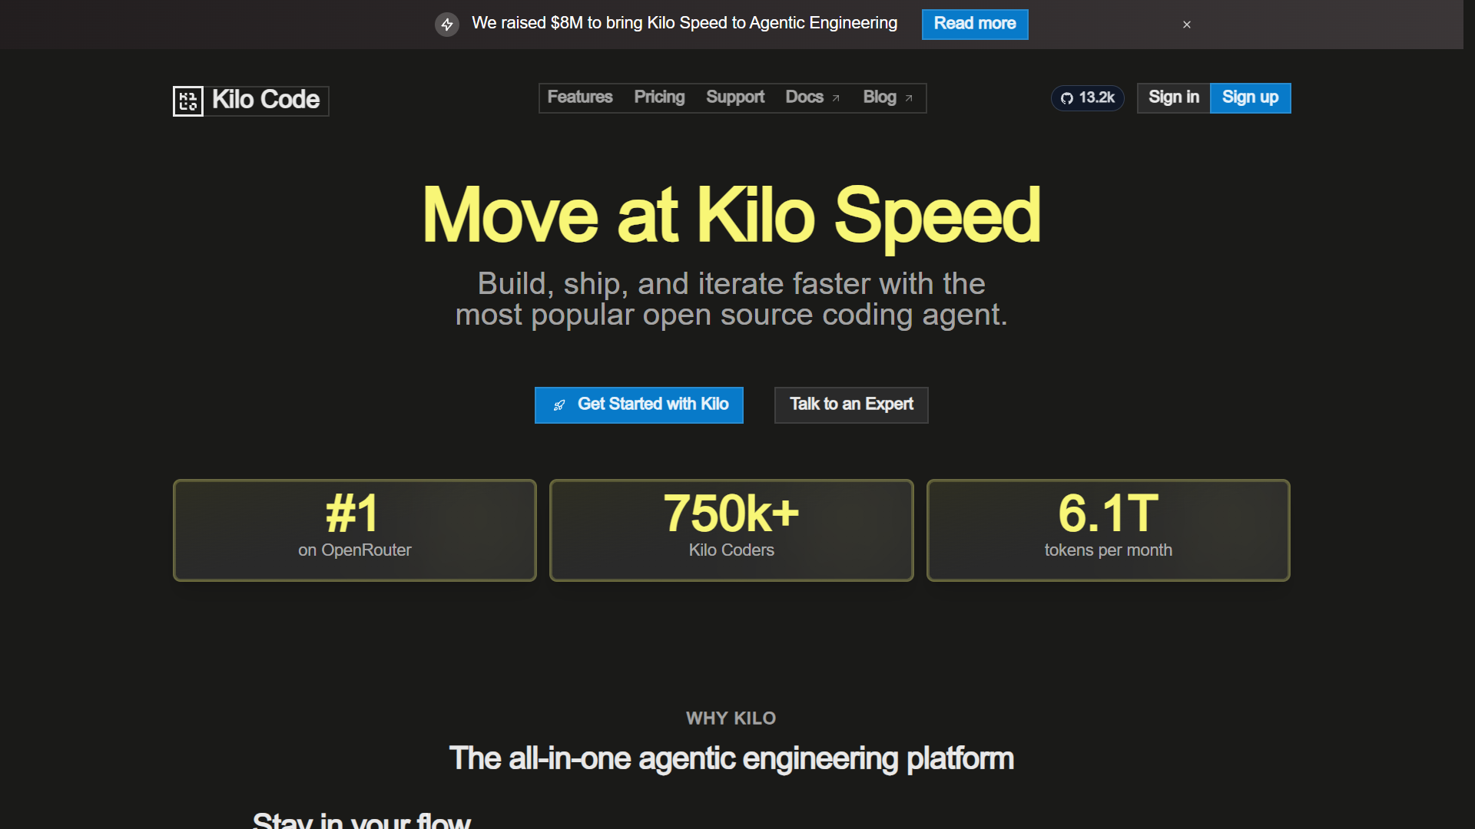The width and height of the screenshot is (1475, 829).
Task: Click the Sign up button
Action: coord(1251,97)
